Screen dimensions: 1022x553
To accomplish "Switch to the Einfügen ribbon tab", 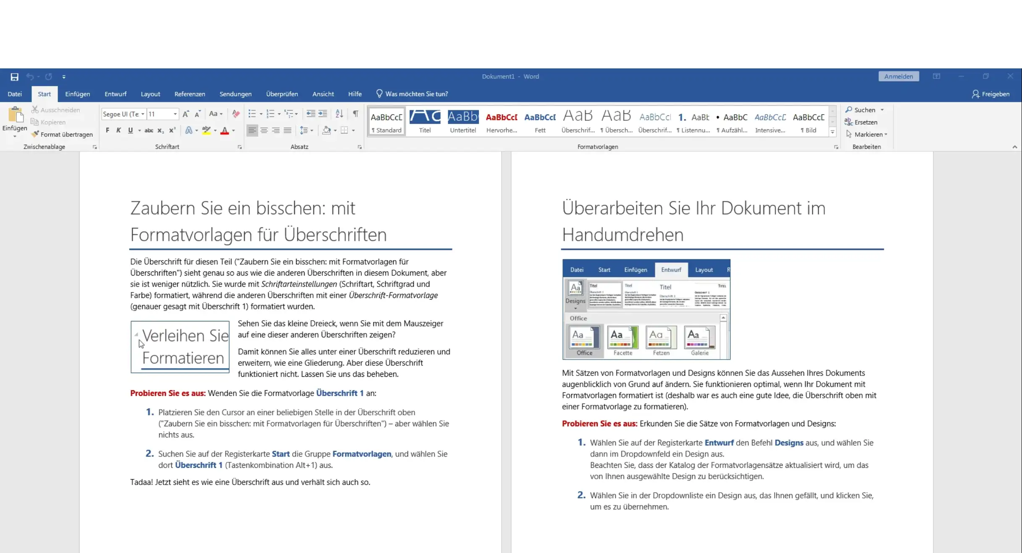I will (x=77, y=94).
